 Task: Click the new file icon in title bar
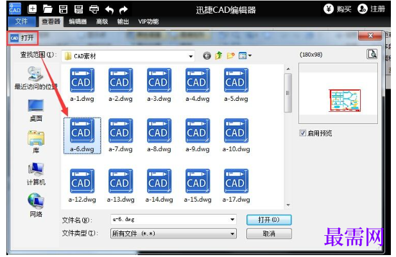[32, 9]
